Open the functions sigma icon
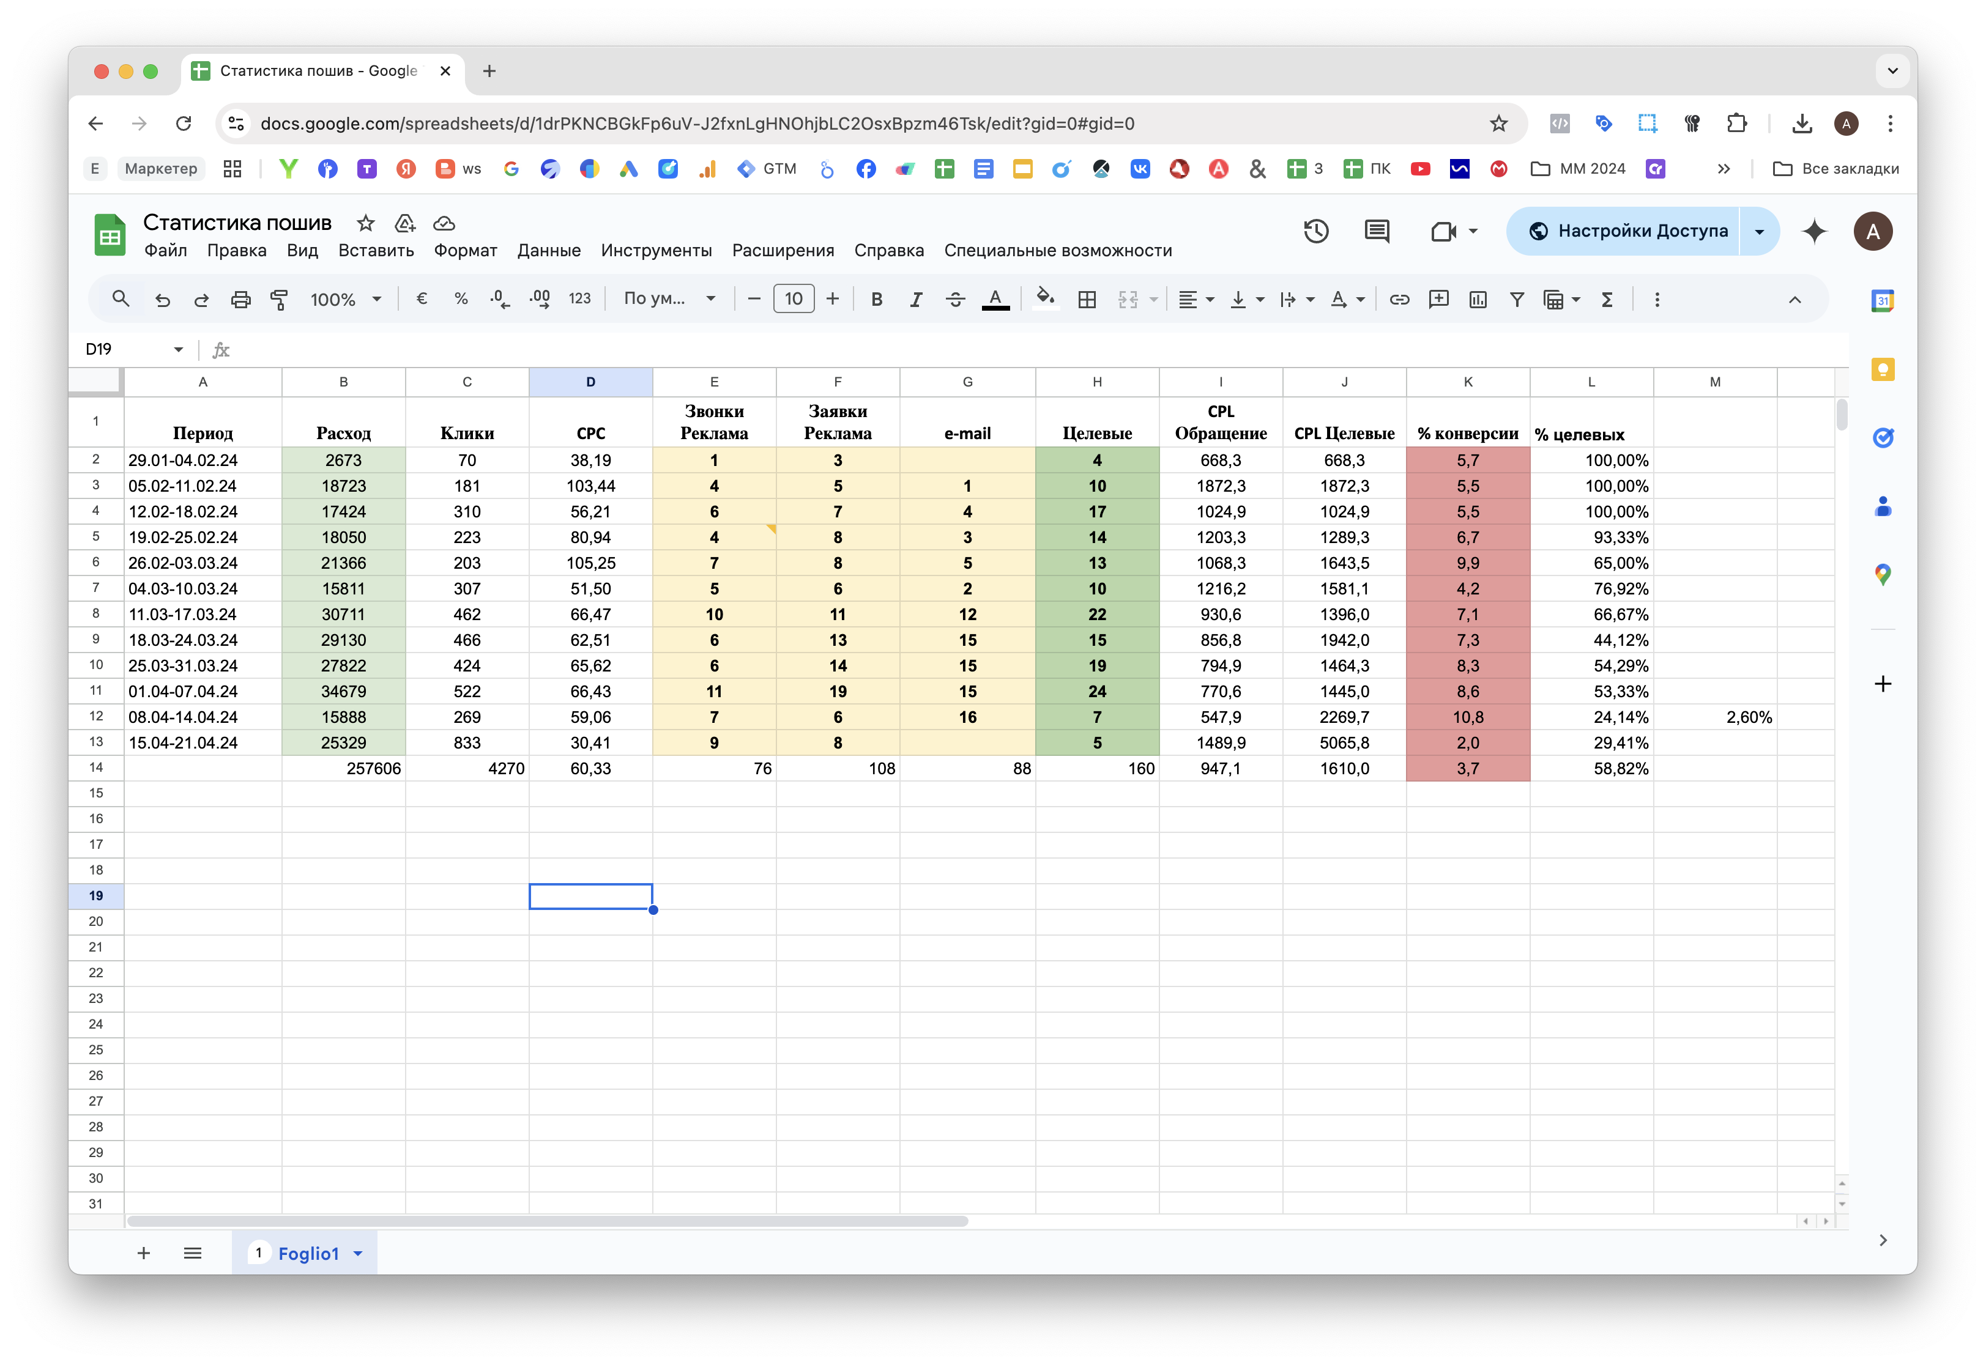This screenshot has width=1986, height=1365. [x=1607, y=299]
